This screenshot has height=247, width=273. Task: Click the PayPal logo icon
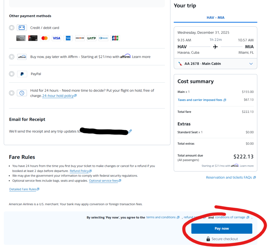click(22, 74)
